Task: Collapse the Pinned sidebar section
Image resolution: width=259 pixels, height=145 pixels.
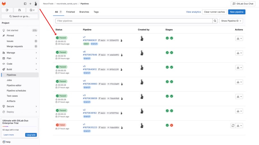Action: (x=20, y=36)
